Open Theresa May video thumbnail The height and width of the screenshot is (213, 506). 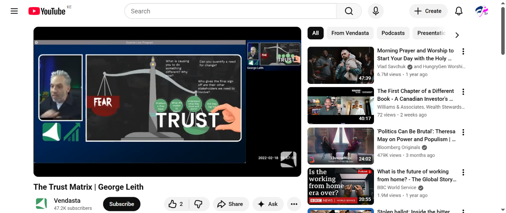(341, 146)
